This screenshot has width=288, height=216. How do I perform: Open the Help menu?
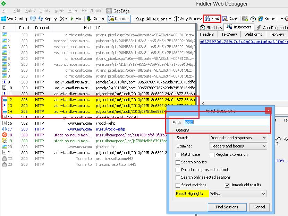pyautogui.click(x=73, y=11)
